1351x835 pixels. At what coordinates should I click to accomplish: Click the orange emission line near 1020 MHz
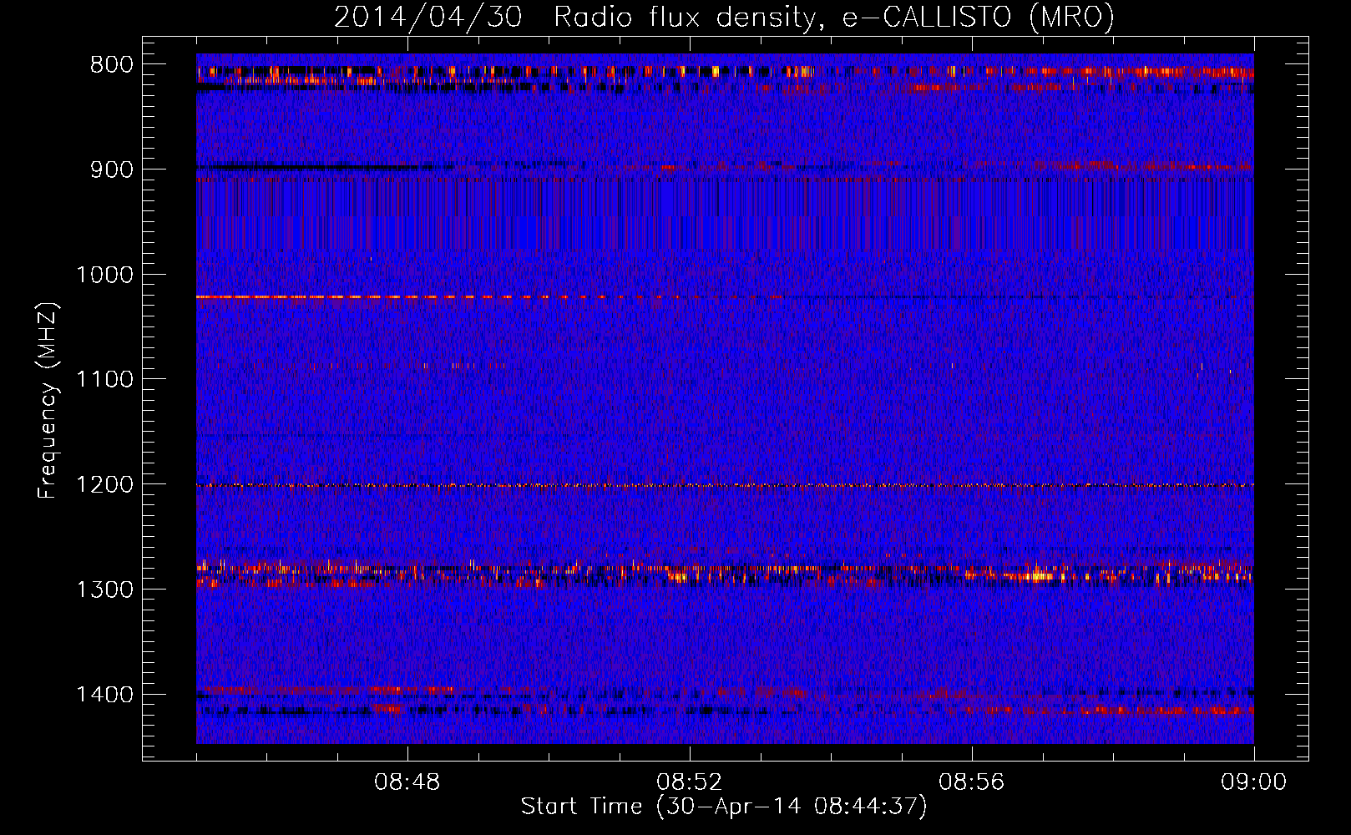click(x=488, y=297)
